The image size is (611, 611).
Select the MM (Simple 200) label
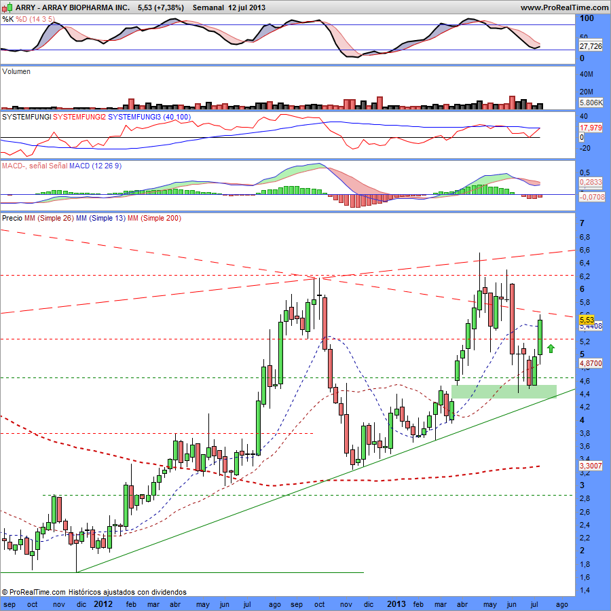tap(154, 218)
